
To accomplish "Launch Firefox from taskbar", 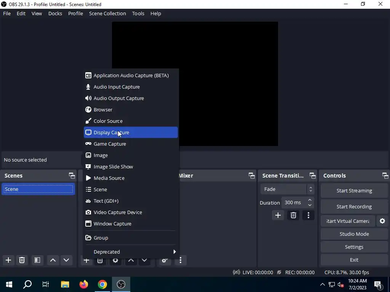I will (84, 284).
